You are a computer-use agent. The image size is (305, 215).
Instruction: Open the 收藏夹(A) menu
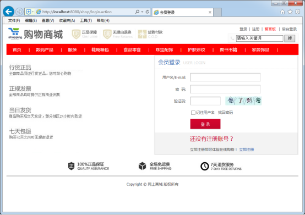(x=67, y=20)
